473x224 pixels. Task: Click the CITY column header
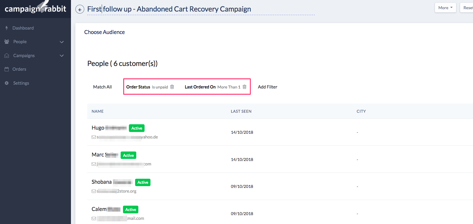361,111
